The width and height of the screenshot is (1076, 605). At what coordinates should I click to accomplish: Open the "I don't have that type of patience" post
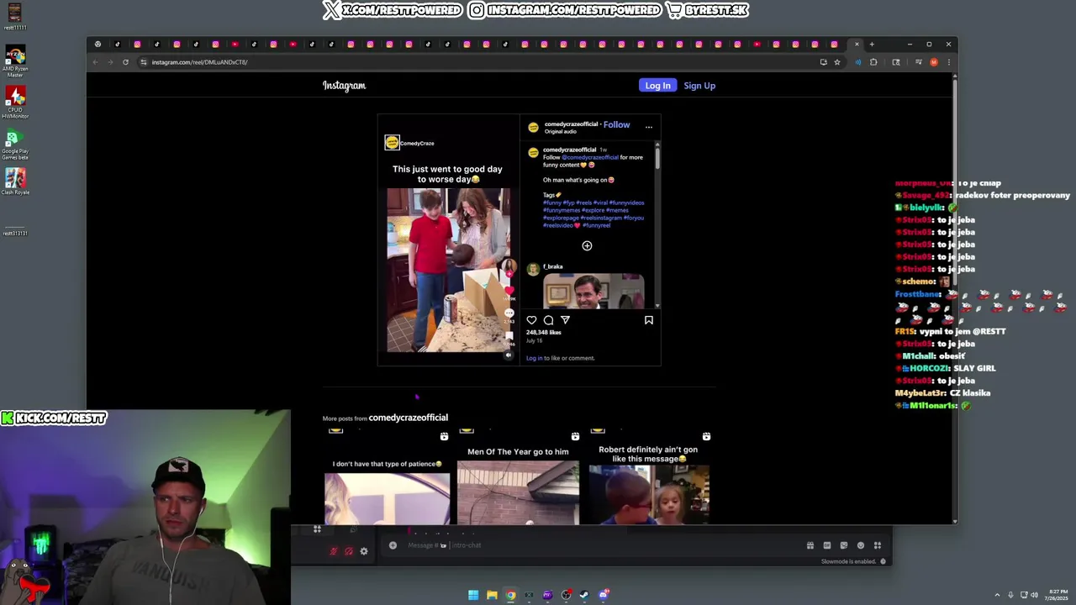(387, 477)
